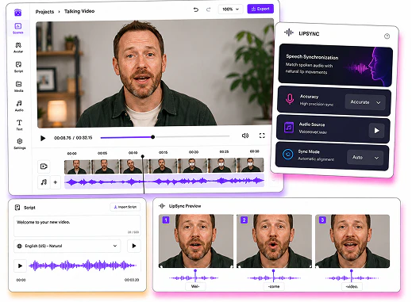This screenshot has width=412, height=302.
Task: Mute the video volume
Action: [x=245, y=136]
